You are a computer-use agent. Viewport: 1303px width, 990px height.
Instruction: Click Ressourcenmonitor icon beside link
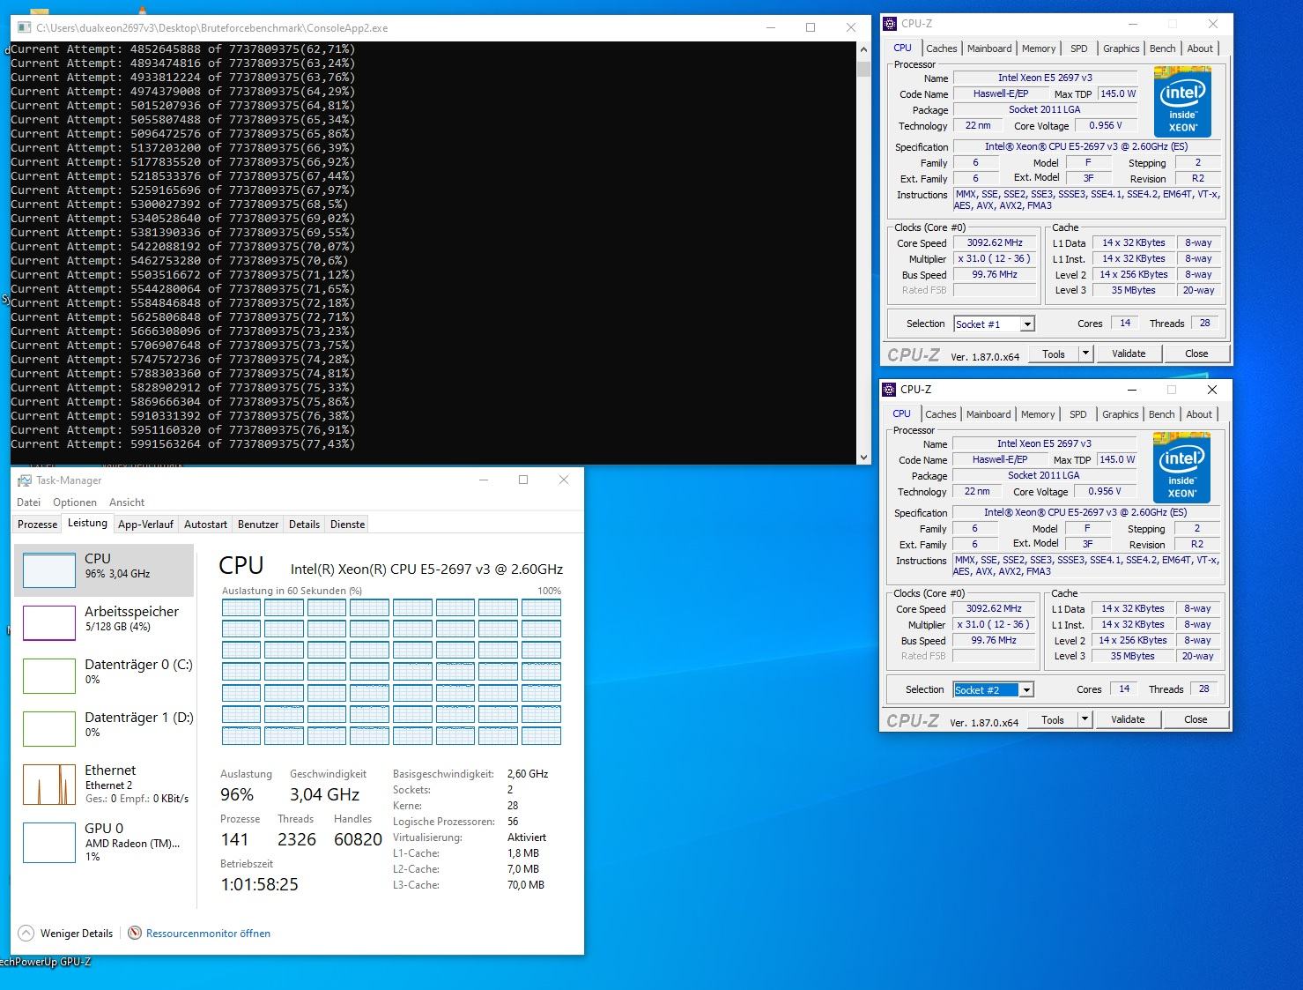135,933
